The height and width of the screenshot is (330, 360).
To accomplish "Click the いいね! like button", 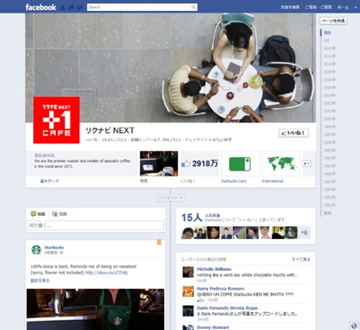I will [293, 133].
